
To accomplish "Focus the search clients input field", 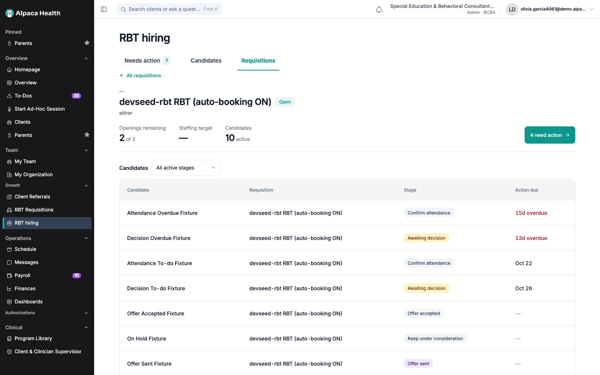I will (169, 9).
